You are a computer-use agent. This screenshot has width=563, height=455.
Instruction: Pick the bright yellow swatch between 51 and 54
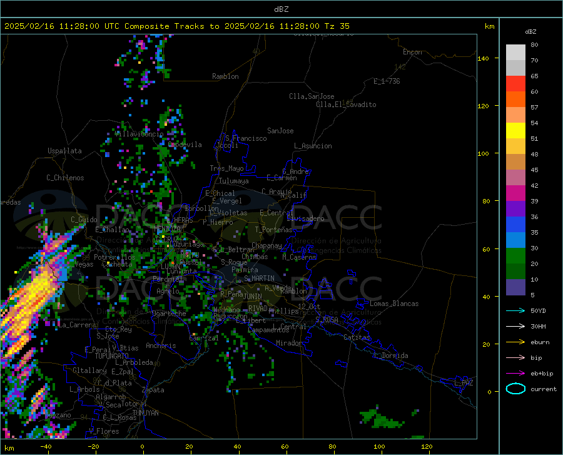coord(515,131)
